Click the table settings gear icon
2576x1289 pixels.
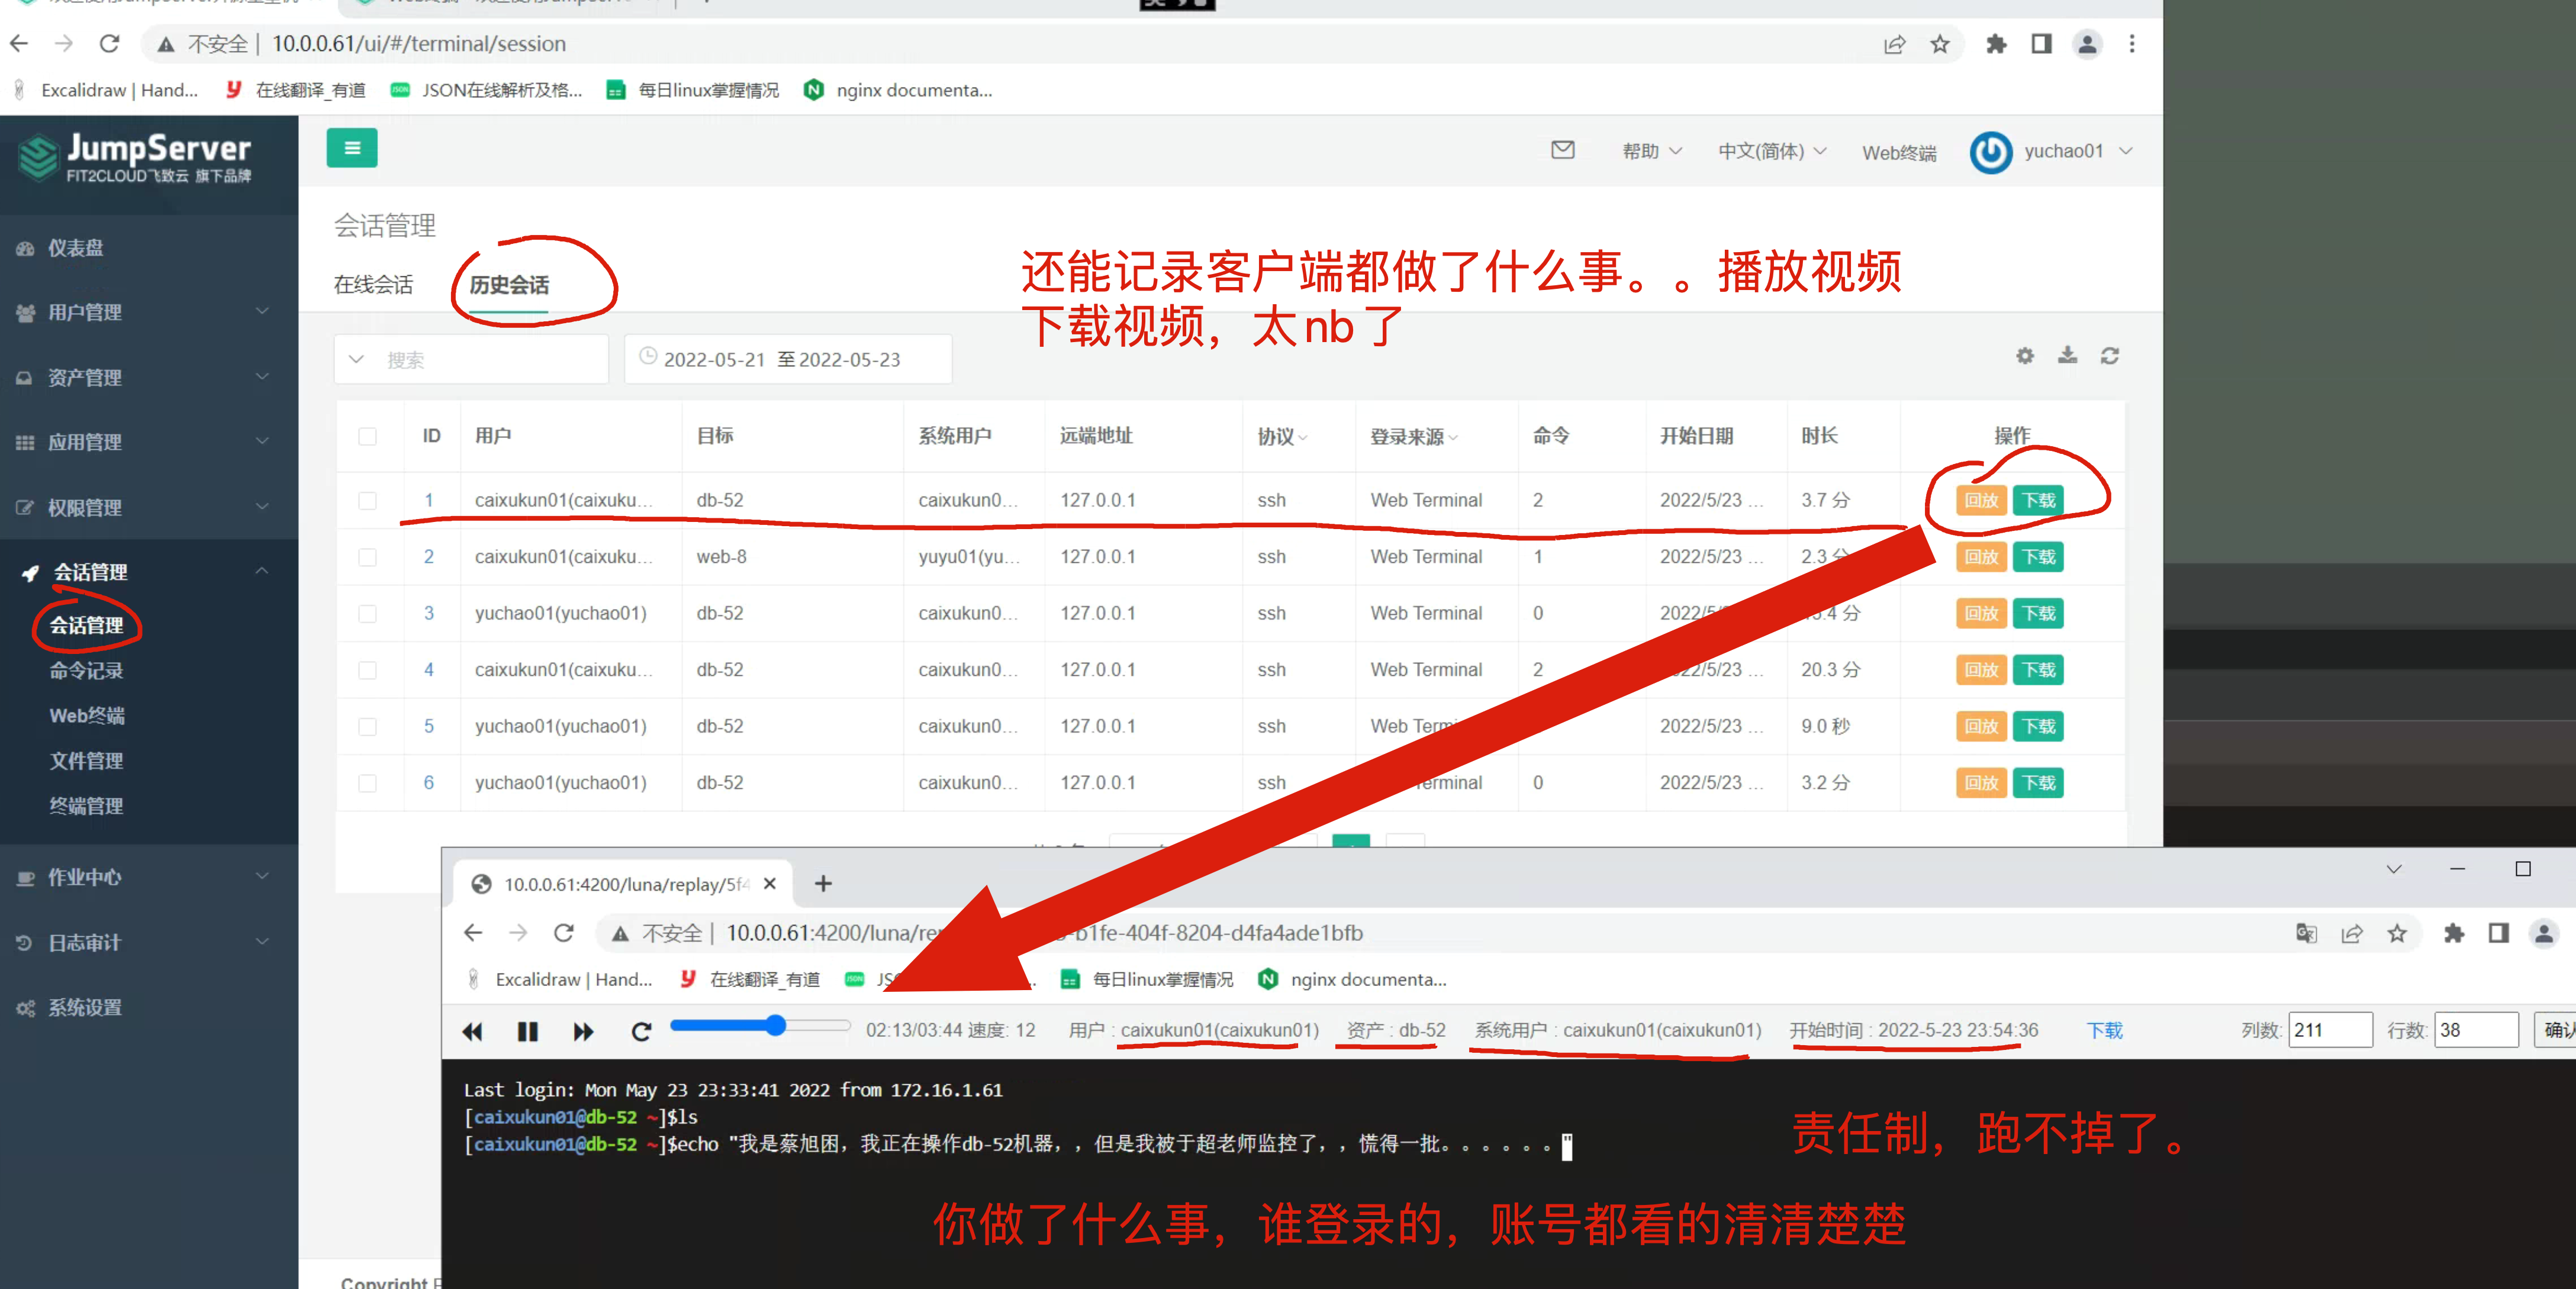[2024, 356]
